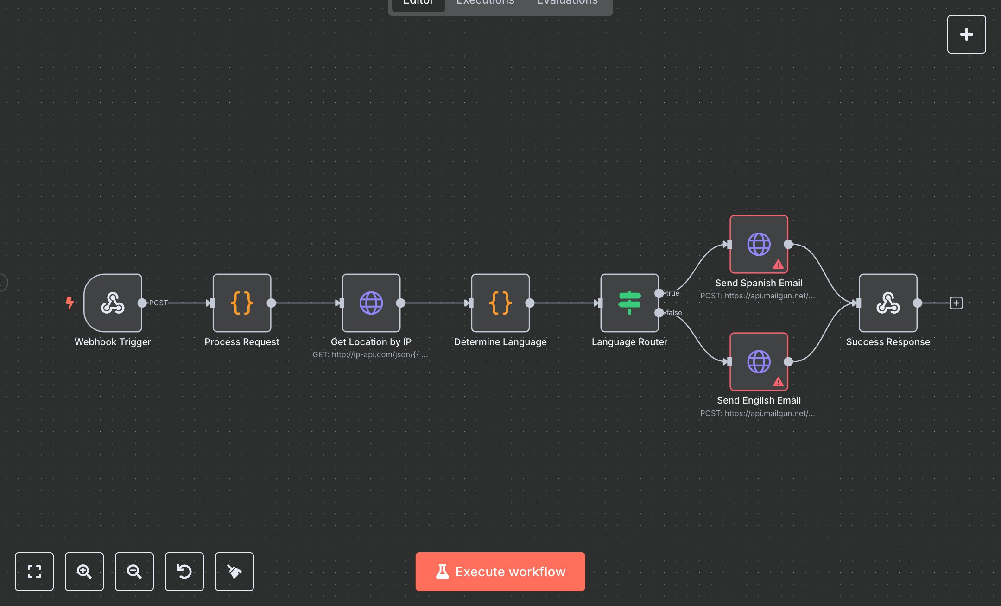The image size is (1001, 606).
Task: Add a new node with the top-right plus button
Action: 966,34
